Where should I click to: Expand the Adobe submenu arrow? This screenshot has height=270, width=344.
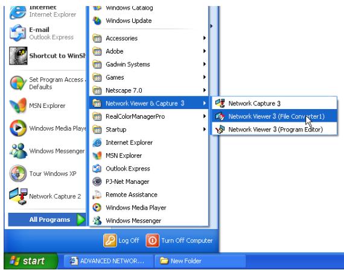pyautogui.click(x=205, y=51)
